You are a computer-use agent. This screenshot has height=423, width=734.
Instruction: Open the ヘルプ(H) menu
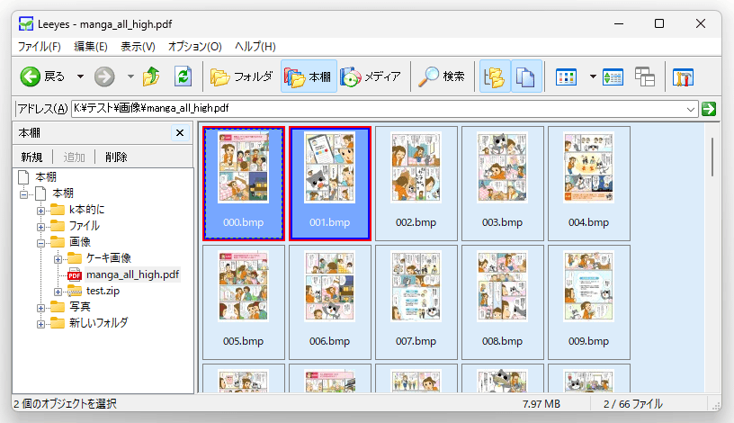[255, 47]
